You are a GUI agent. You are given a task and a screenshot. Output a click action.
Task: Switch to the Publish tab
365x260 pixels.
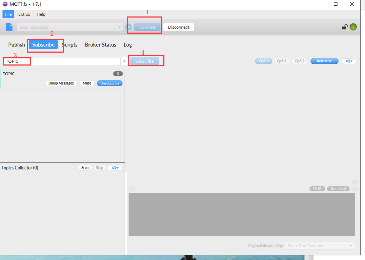click(x=16, y=45)
